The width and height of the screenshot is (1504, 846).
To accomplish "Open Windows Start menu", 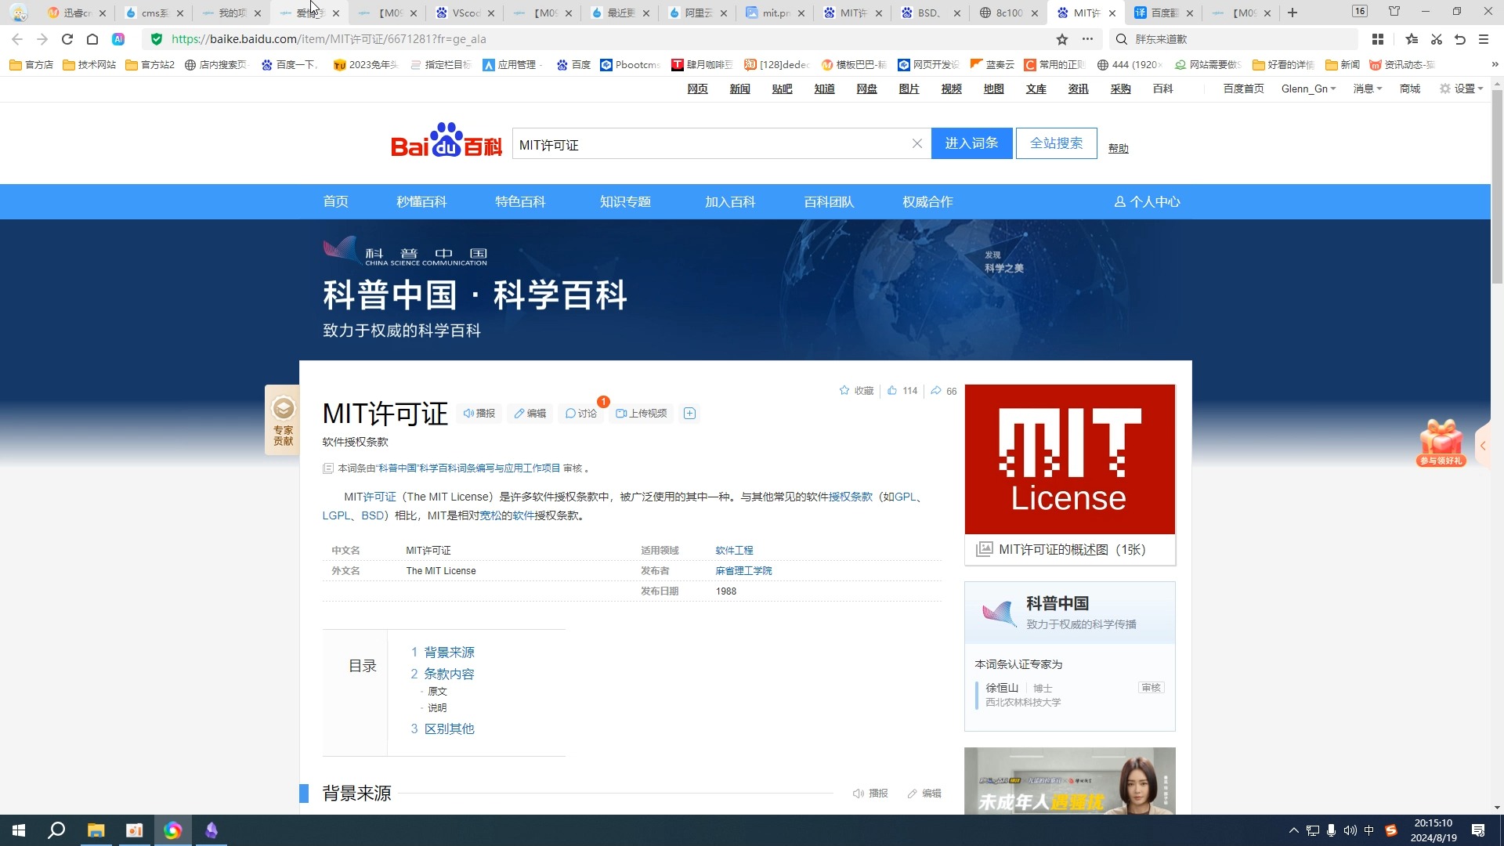I will click(19, 830).
